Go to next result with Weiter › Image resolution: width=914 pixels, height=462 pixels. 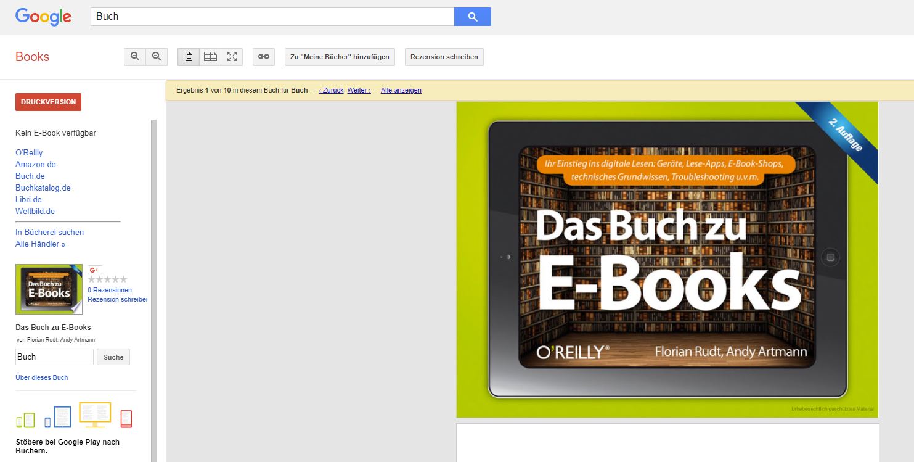(x=359, y=90)
